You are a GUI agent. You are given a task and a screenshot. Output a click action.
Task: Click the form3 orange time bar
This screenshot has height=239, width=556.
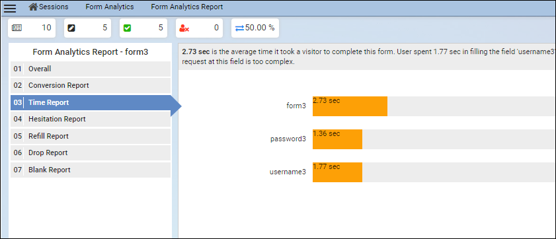click(x=350, y=106)
